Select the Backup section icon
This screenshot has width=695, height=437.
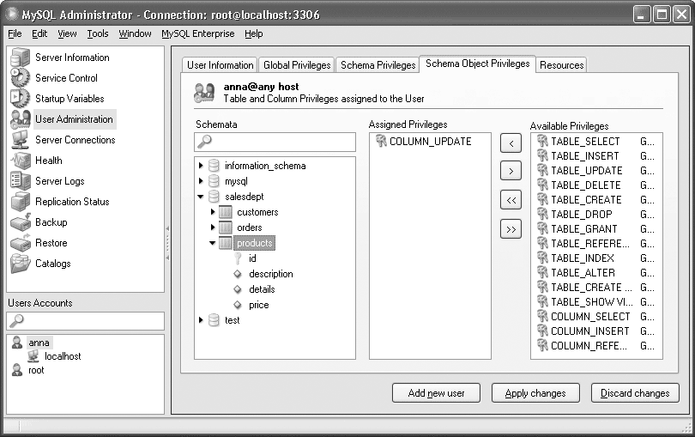pyautogui.click(x=20, y=222)
